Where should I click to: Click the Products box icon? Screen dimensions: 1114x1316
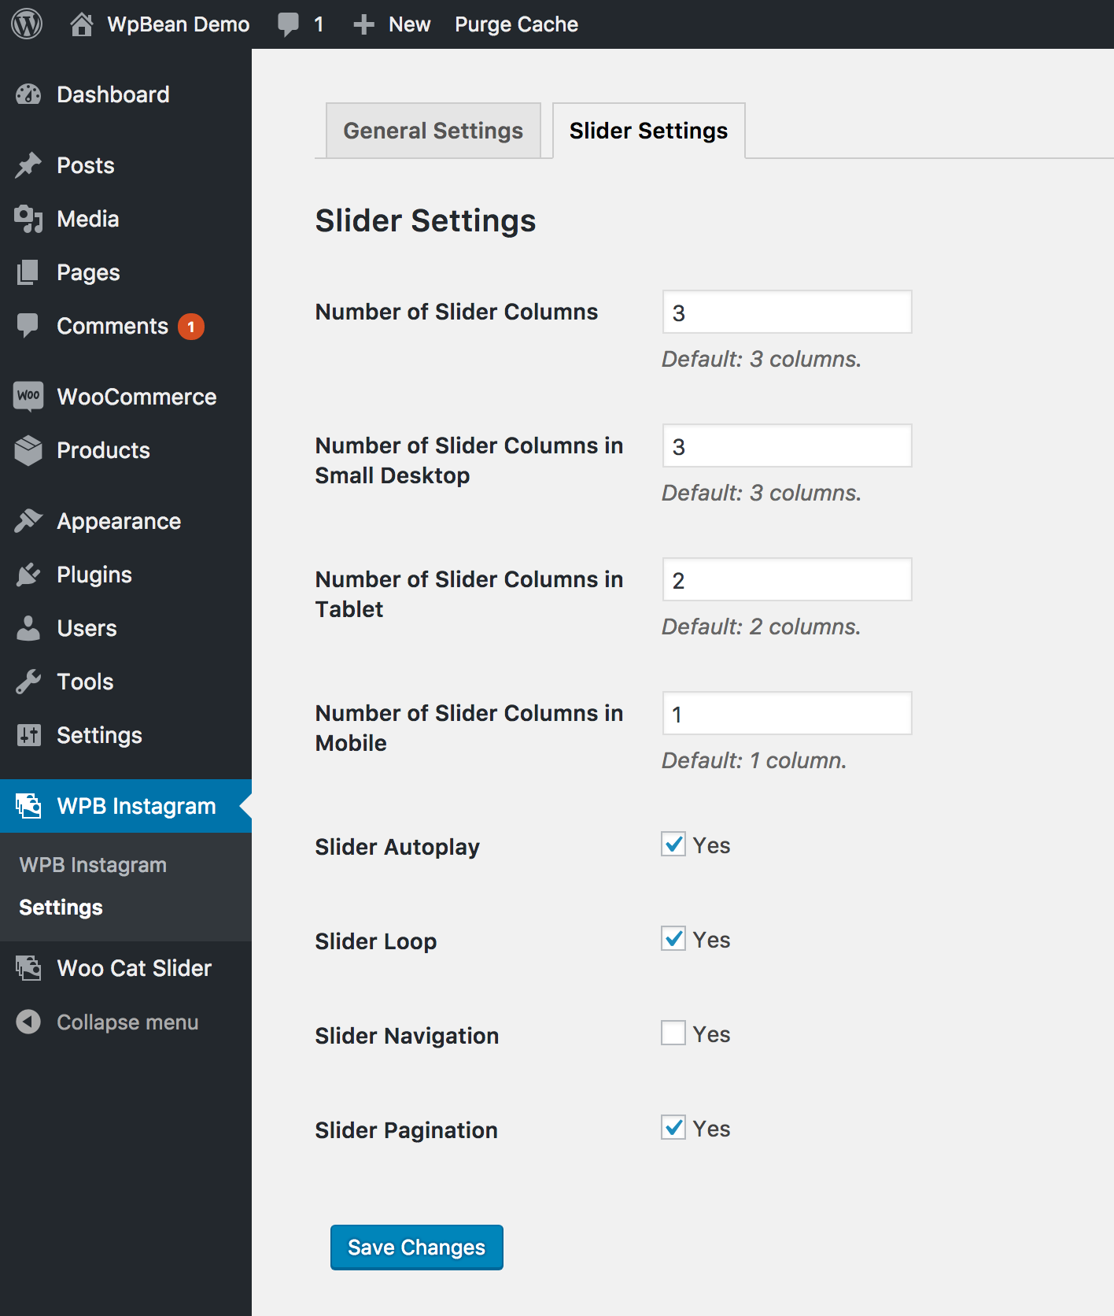(28, 450)
